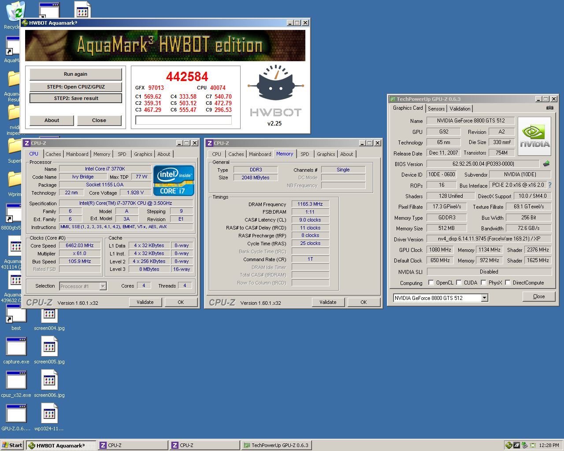Switch to HWBOT Aquamark taskbar button
The image size is (564, 451).
tap(61, 445)
